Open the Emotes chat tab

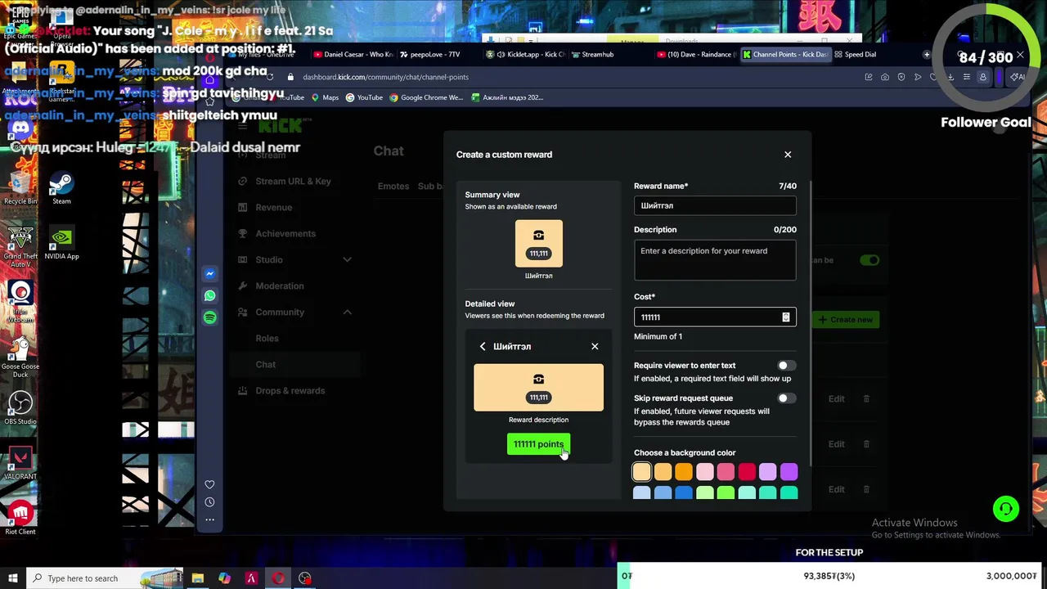click(x=393, y=187)
